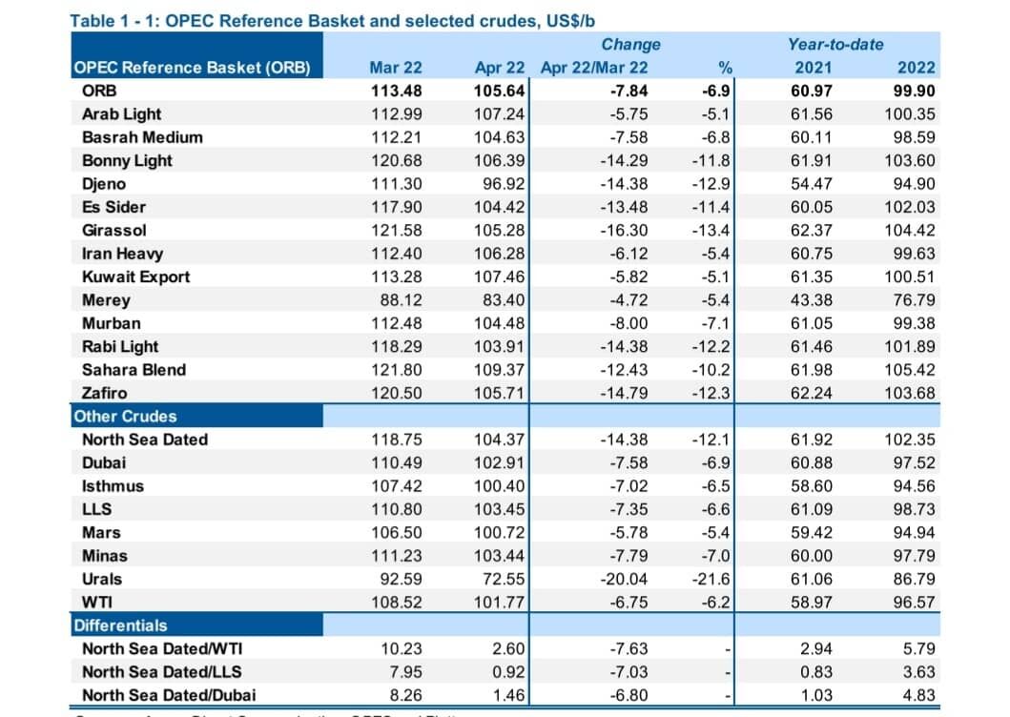Click the 'Change' group header
1010x717 pixels.
click(x=630, y=45)
